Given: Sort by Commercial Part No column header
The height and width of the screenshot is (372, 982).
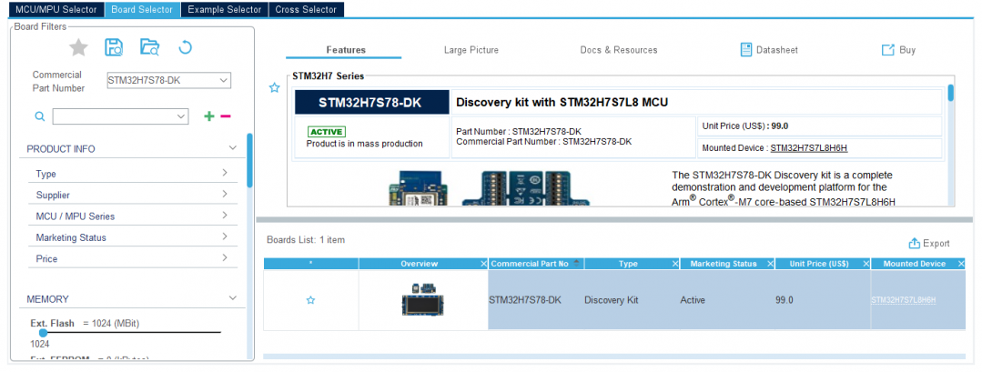Looking at the screenshot, I should [x=529, y=265].
